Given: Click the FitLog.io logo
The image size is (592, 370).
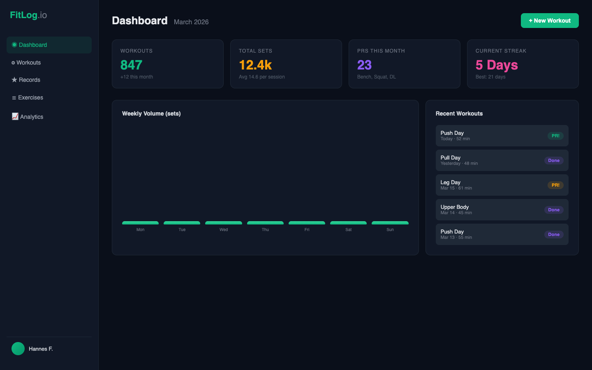Looking at the screenshot, I should (x=28, y=15).
